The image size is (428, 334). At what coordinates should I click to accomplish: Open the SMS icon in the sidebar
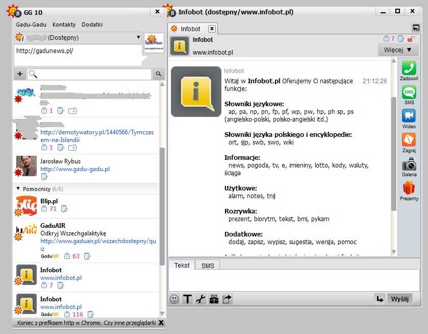coord(409,92)
